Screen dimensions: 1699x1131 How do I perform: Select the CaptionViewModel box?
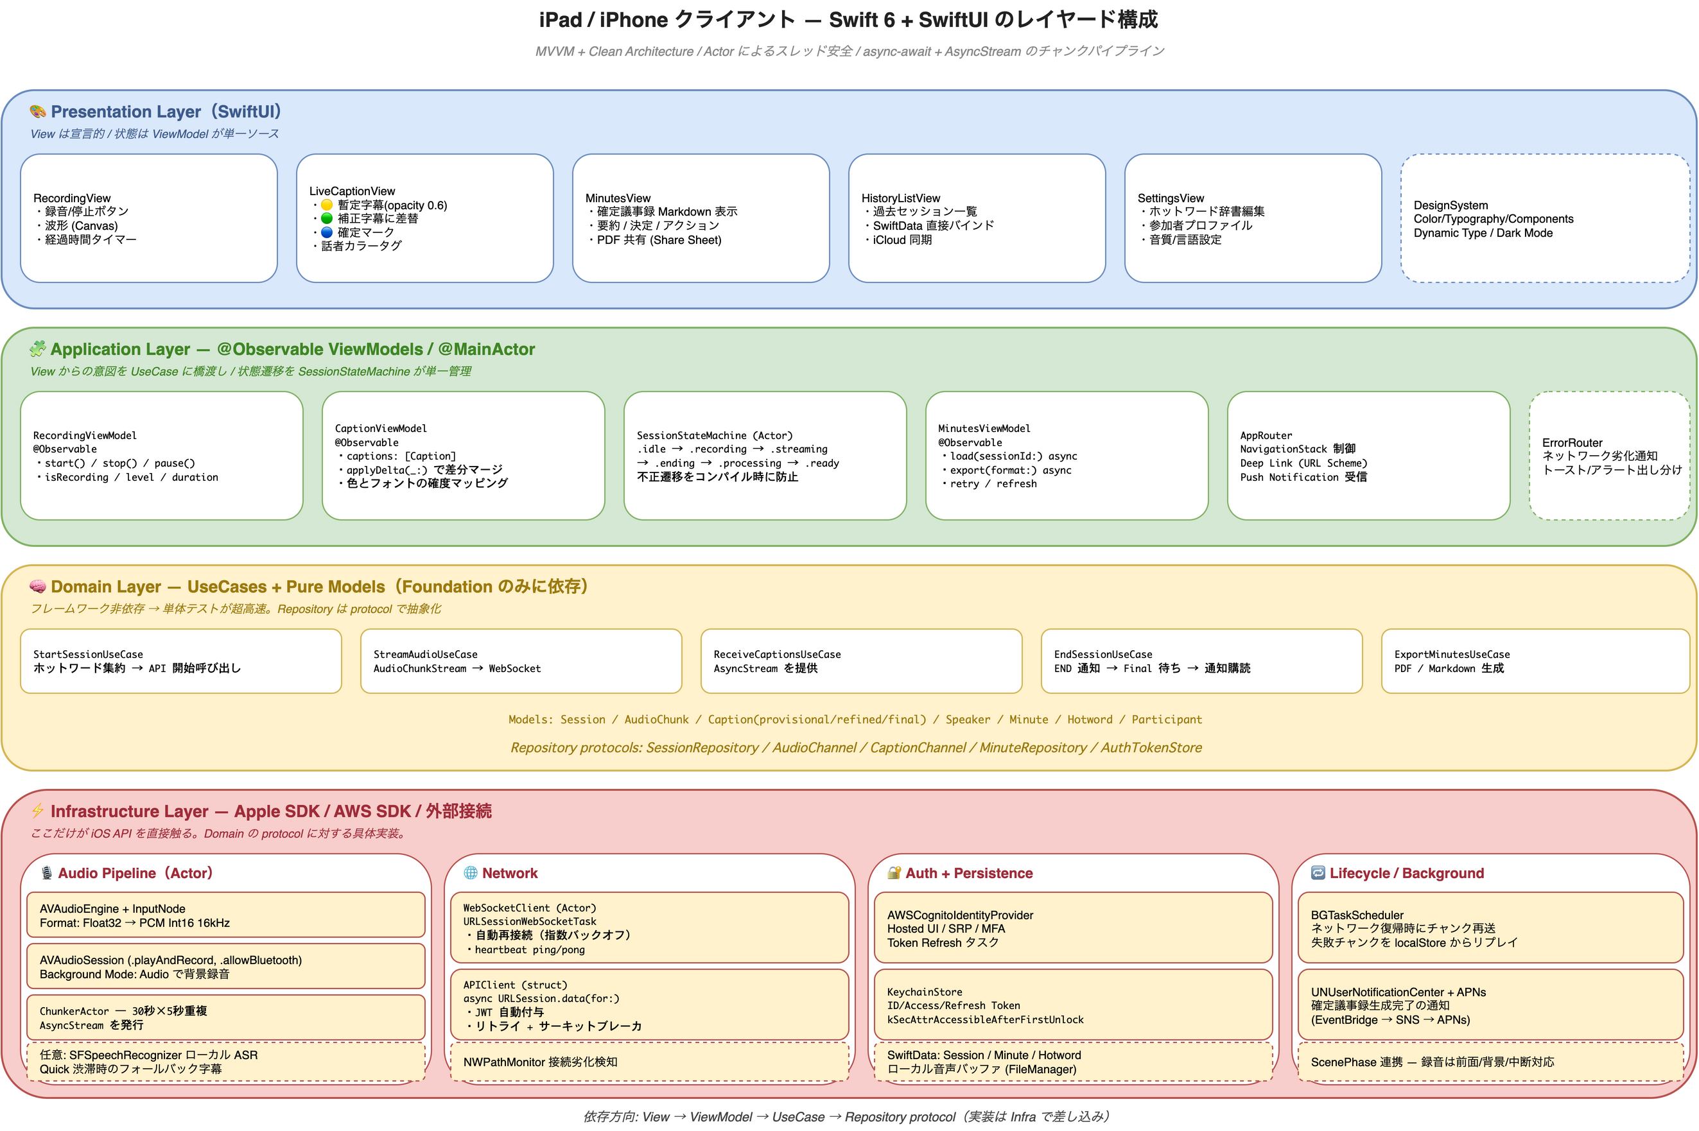463,456
